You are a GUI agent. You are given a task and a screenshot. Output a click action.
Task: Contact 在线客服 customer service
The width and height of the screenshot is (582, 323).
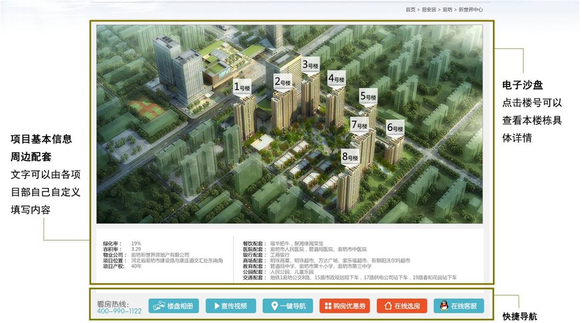[459, 306]
